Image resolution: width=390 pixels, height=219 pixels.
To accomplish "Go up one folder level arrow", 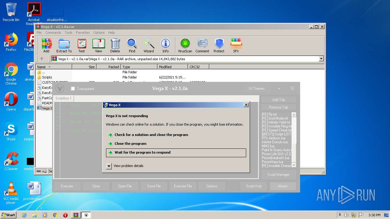I will (x=42, y=59).
